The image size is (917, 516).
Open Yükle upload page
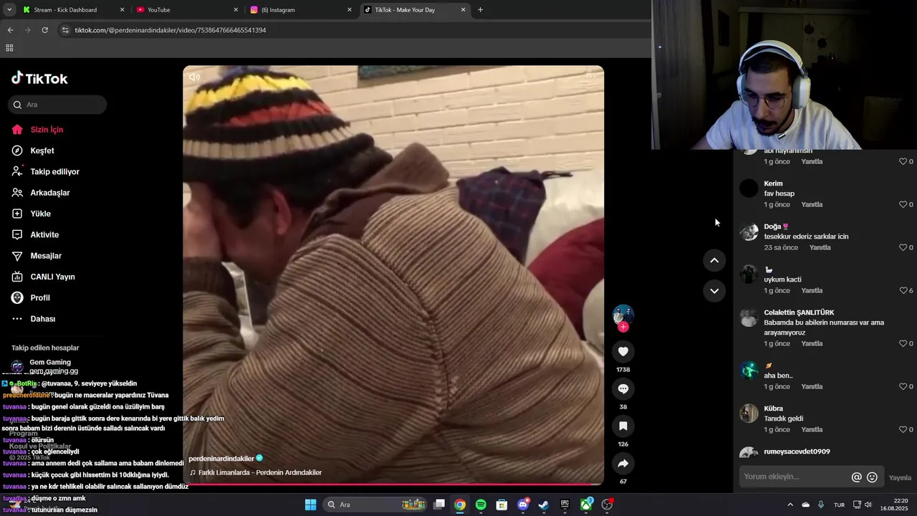tap(40, 214)
